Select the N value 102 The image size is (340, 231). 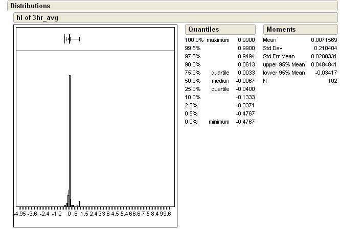coord(332,81)
